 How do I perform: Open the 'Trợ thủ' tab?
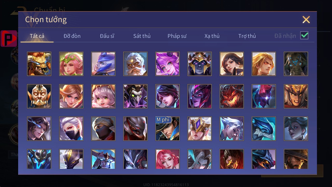click(247, 36)
